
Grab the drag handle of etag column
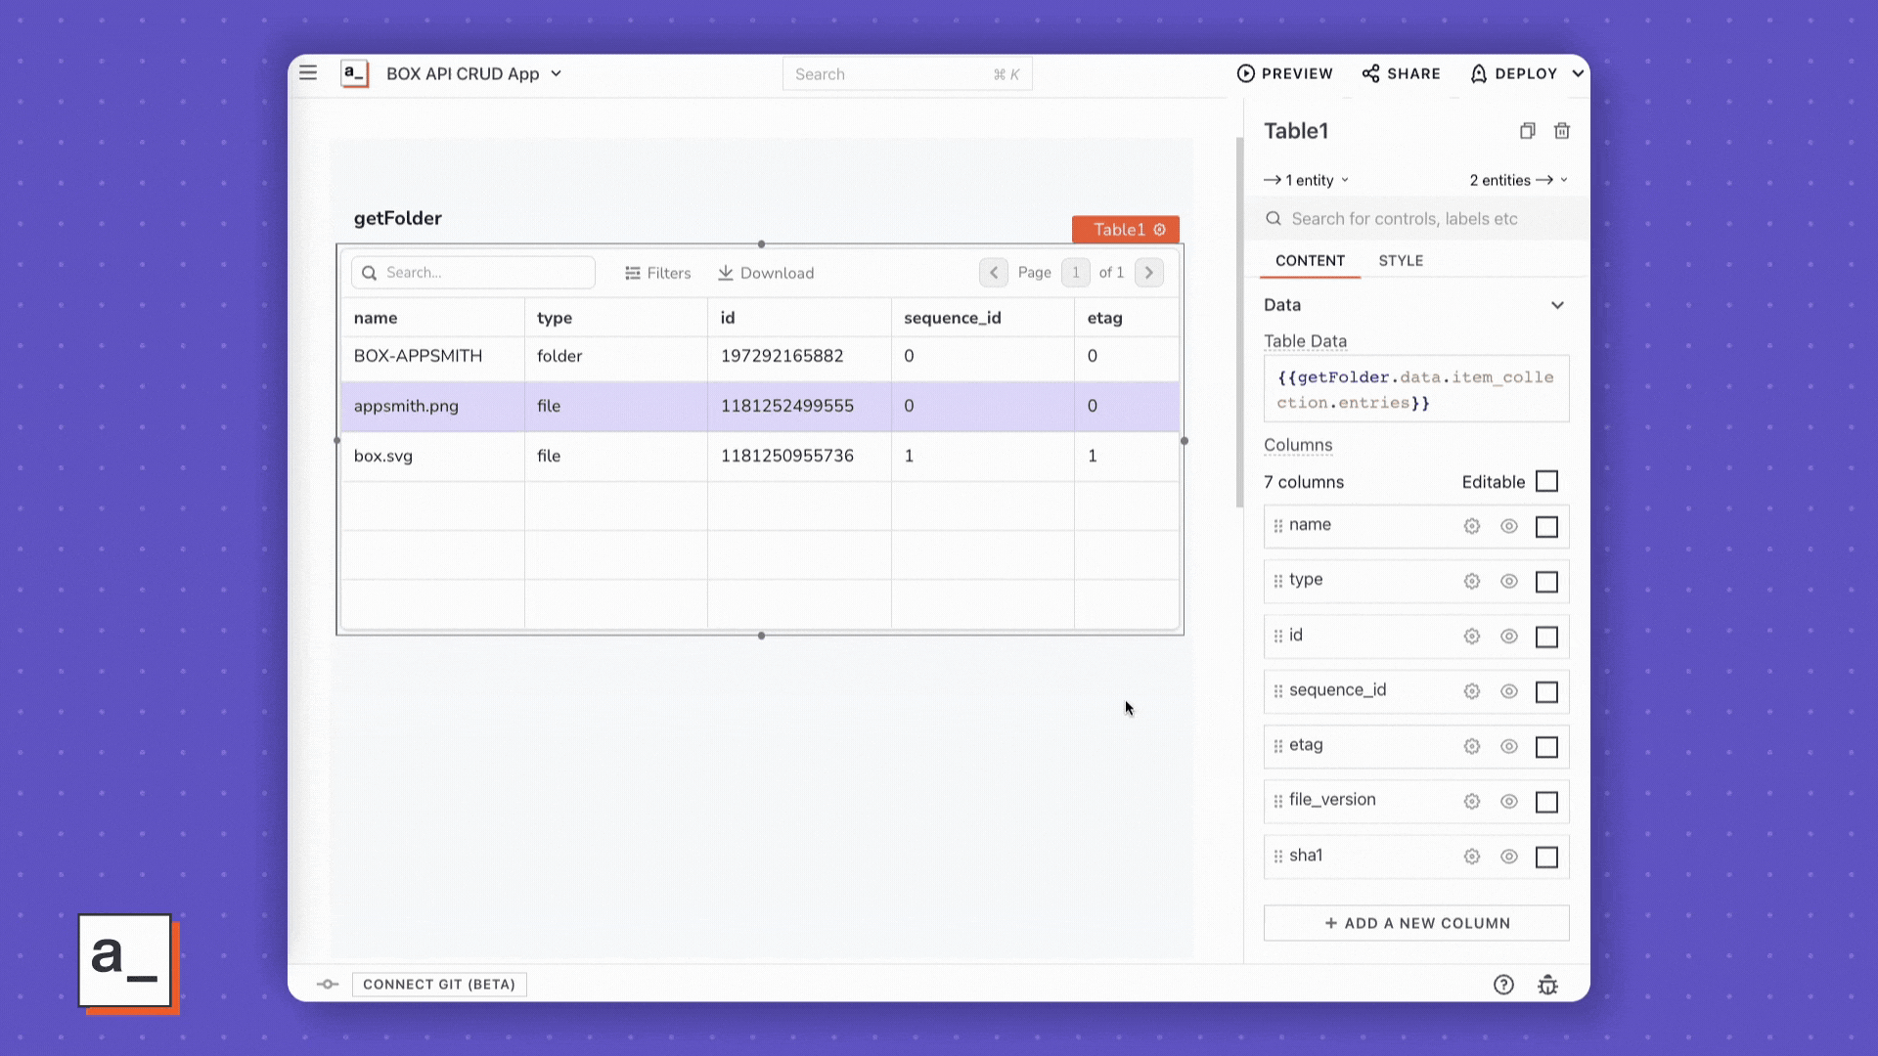click(1277, 746)
